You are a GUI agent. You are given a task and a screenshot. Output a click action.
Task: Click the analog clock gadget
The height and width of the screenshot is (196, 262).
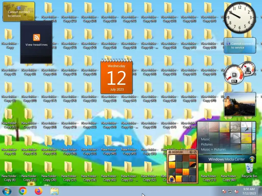[240, 17]
